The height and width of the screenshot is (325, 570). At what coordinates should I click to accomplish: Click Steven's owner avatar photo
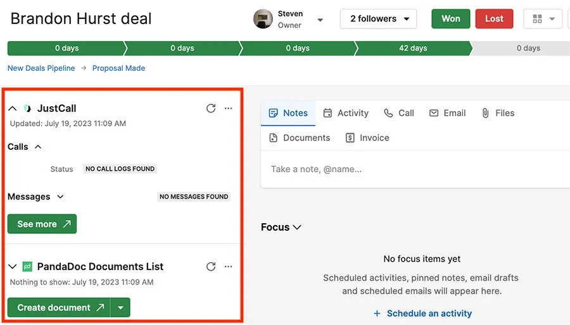click(x=263, y=19)
